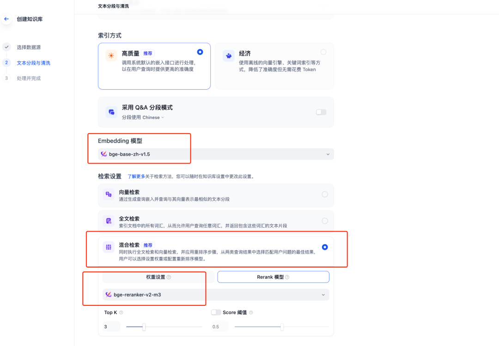Viewport: 499px width, 346px height.
Task: Enable the Score 阈值 switch
Action: (216, 312)
